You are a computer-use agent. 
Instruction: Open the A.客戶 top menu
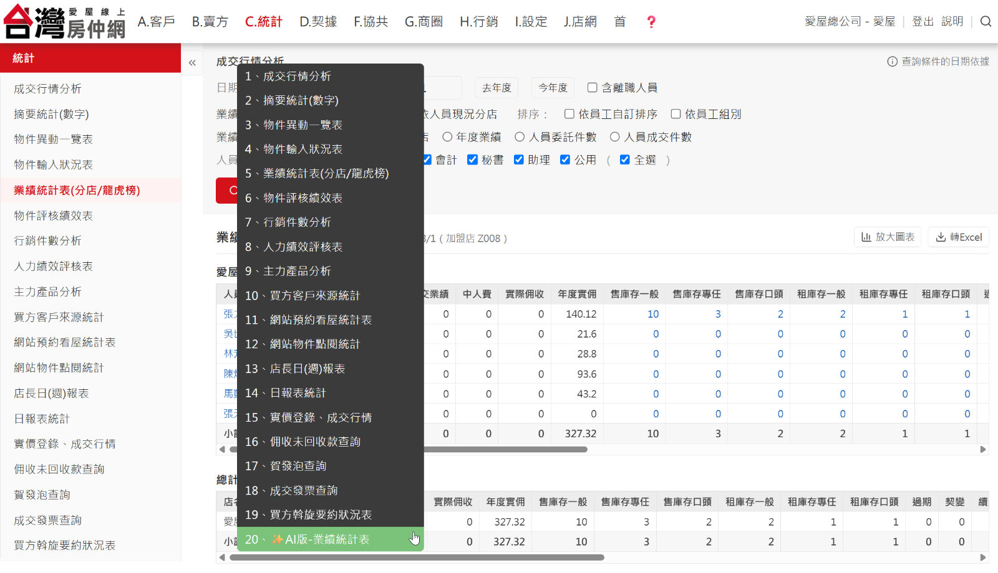(x=156, y=22)
